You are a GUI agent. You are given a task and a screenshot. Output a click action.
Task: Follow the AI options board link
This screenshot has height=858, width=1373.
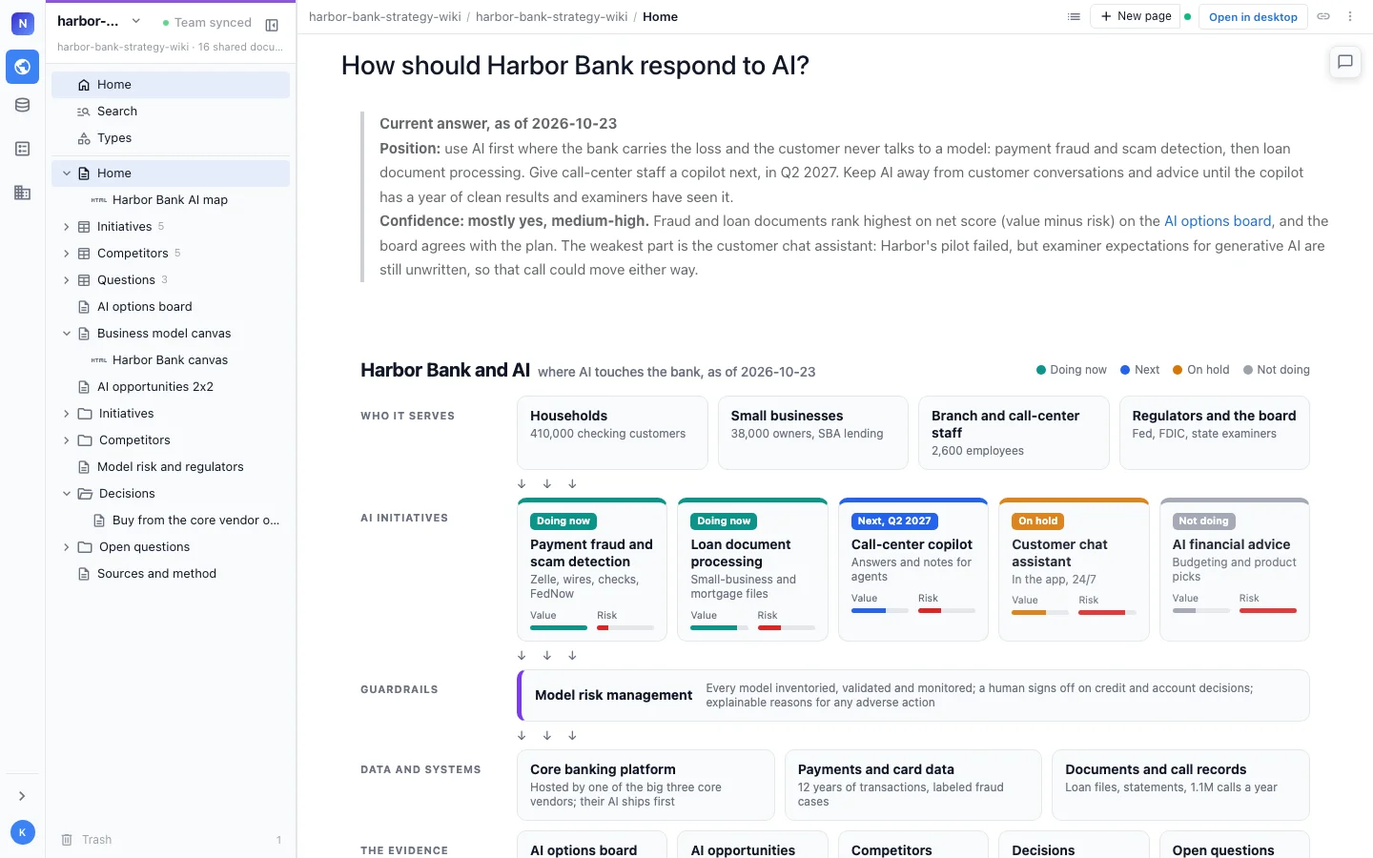tap(1218, 221)
